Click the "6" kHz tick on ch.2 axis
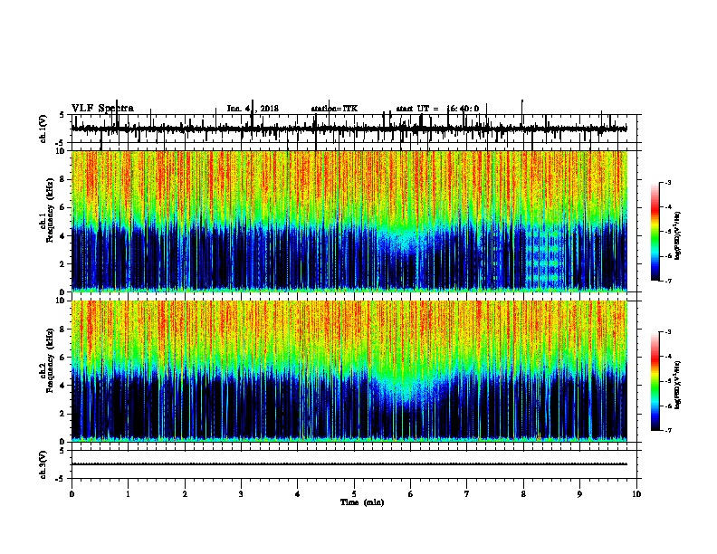 coord(63,358)
